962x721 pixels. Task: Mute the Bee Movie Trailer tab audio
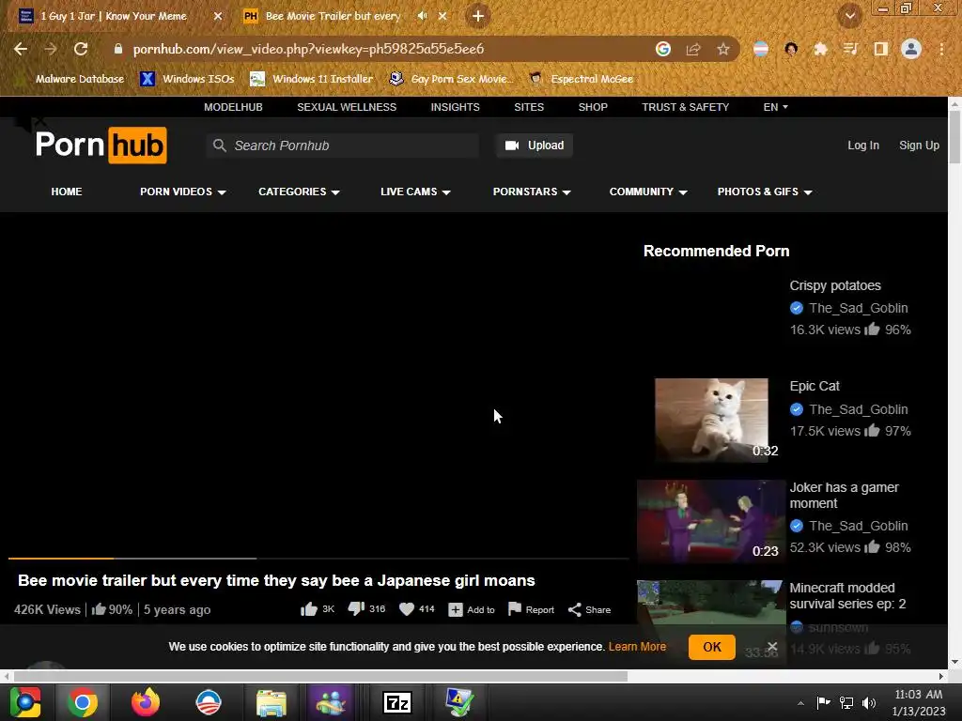pyautogui.click(x=422, y=16)
